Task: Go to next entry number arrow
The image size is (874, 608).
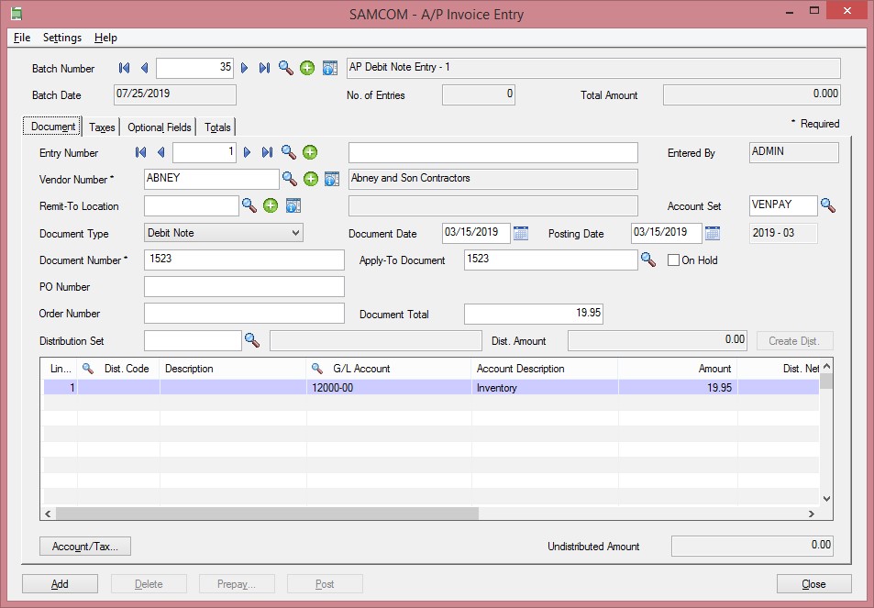Action: point(247,152)
